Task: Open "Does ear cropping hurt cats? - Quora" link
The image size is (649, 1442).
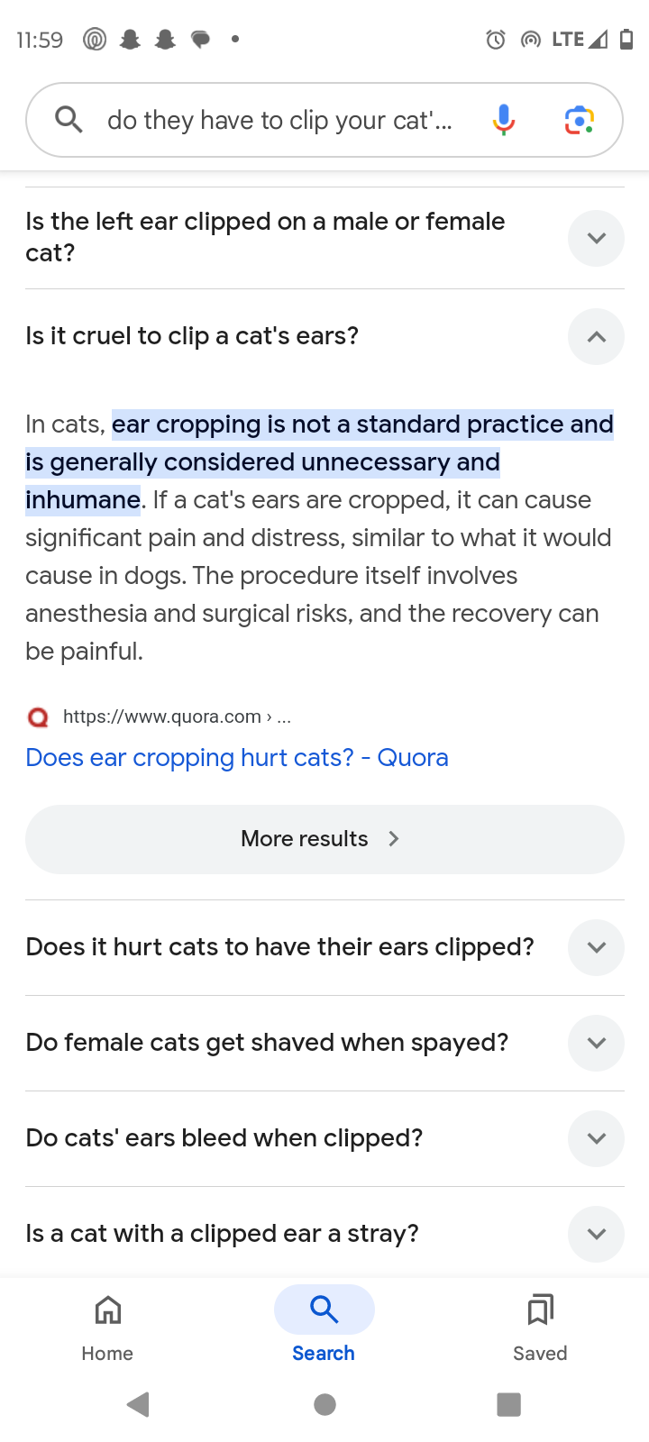Action: coord(237,758)
